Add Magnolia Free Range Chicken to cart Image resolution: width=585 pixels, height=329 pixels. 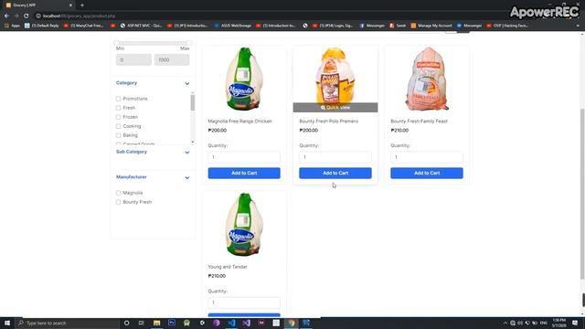click(x=244, y=173)
